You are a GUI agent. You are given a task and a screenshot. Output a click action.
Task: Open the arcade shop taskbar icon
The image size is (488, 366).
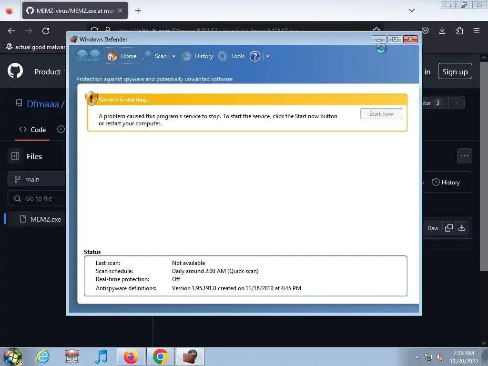[x=72, y=356]
